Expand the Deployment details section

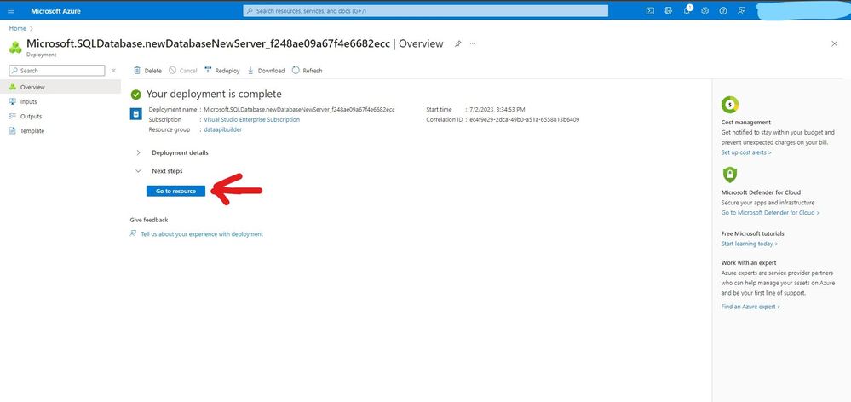click(173, 153)
